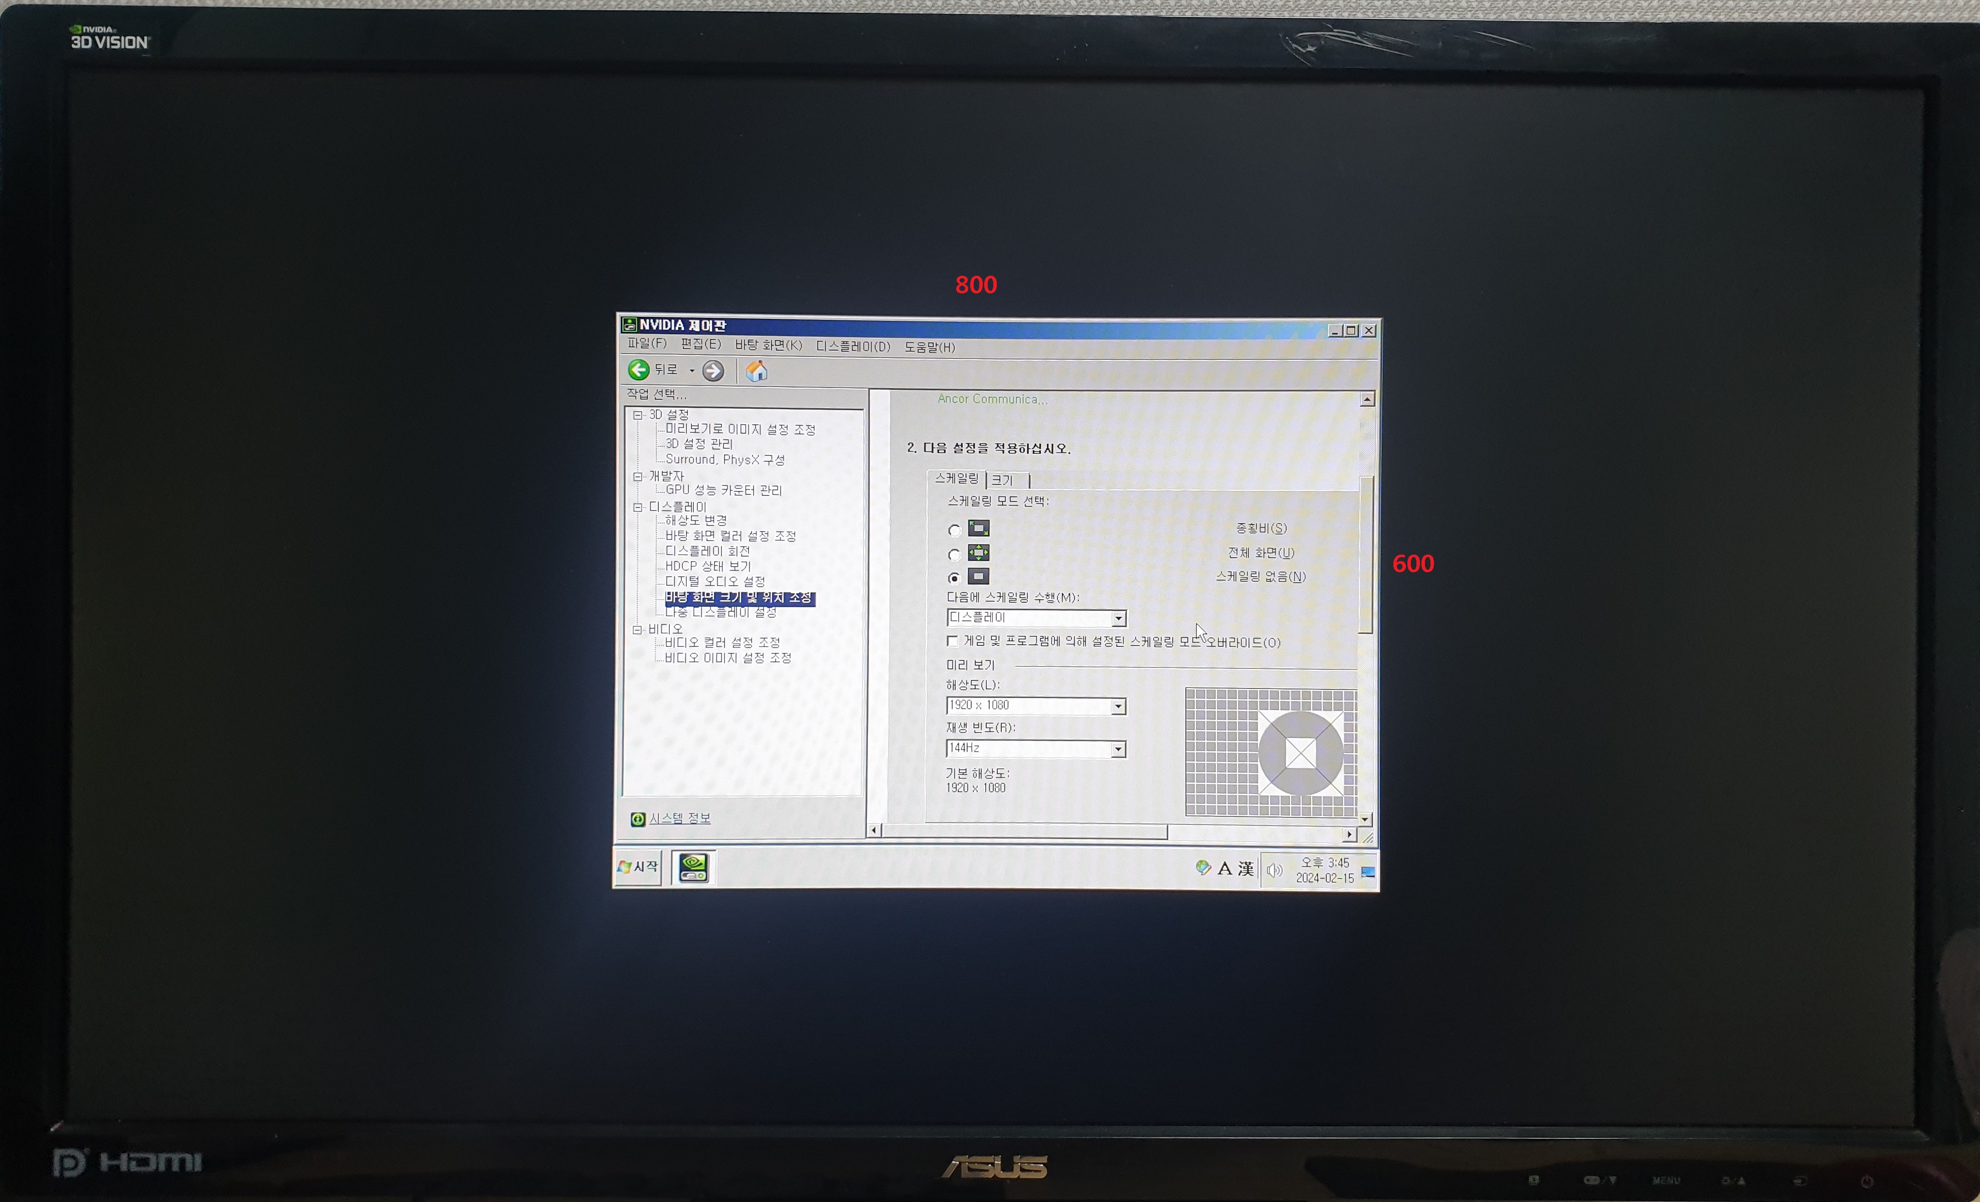This screenshot has height=1202, width=1980.
Task: Click the green Back arrow icon
Action: [639, 370]
